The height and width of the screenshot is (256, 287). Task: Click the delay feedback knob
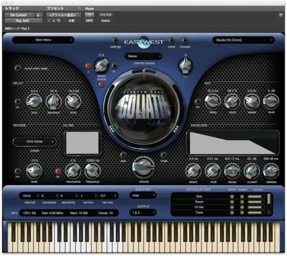[x=54, y=102]
